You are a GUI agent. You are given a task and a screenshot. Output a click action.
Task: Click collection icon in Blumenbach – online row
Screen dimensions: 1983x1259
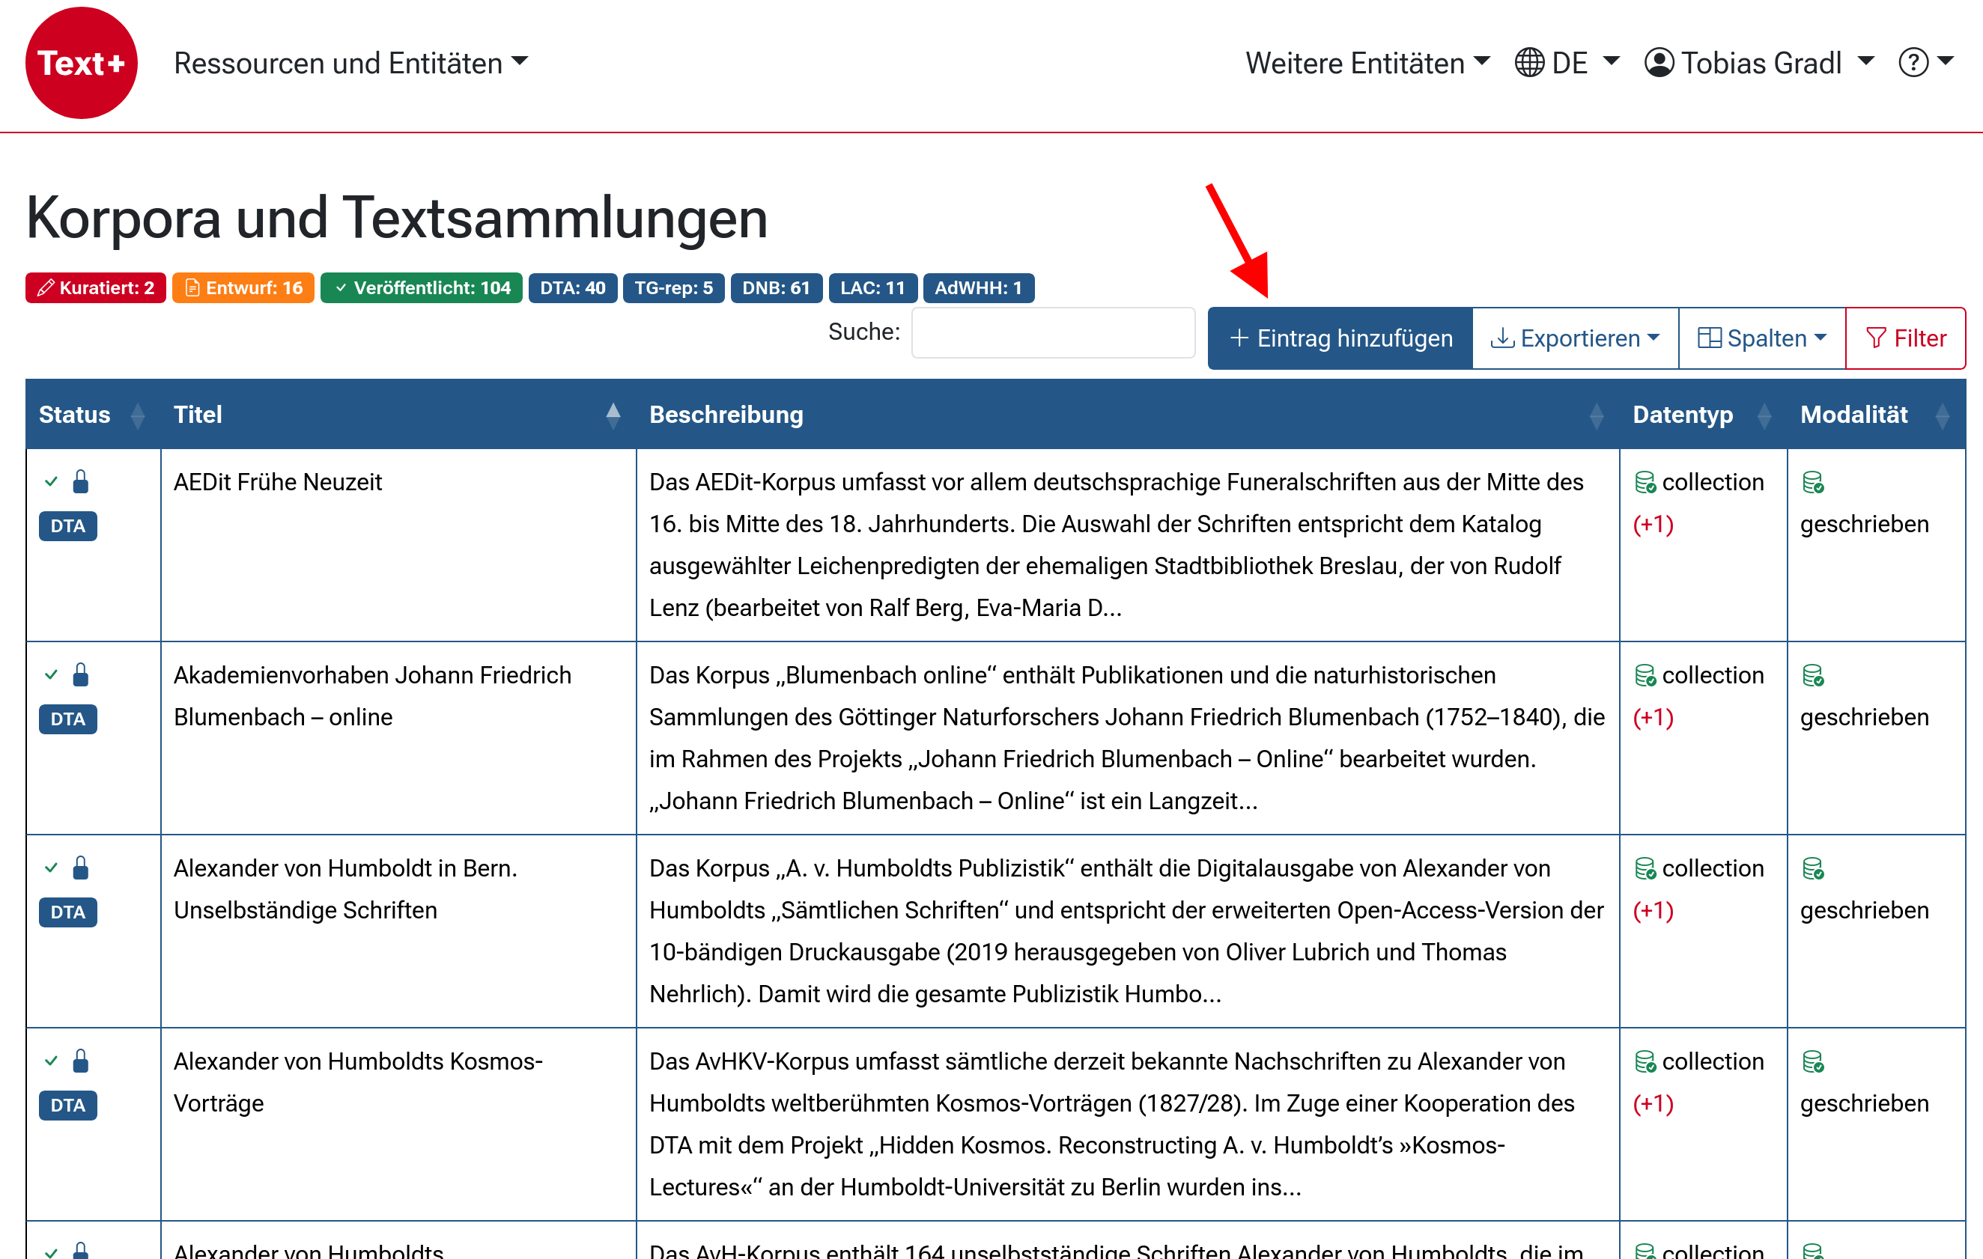[x=1645, y=676]
